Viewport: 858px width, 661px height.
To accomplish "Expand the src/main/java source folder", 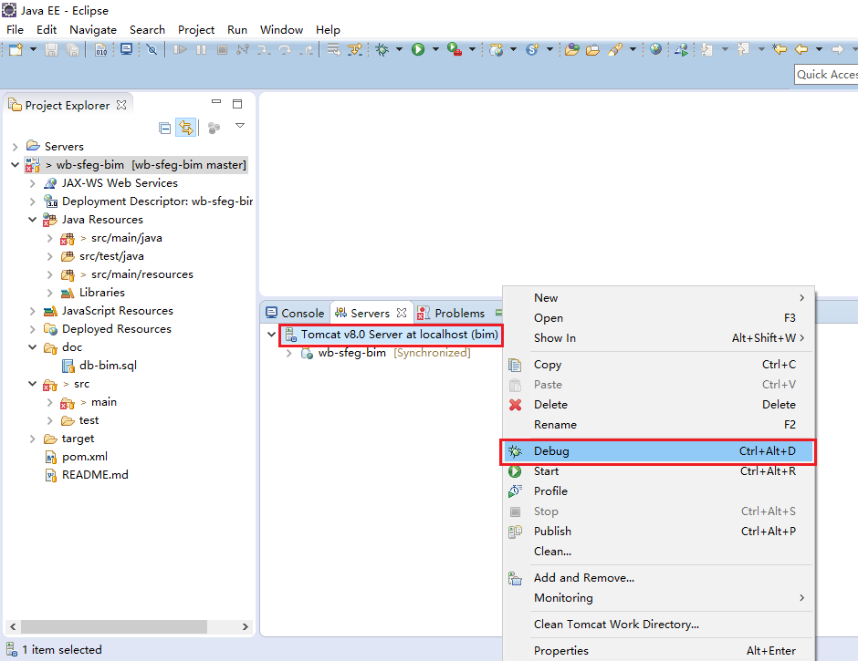I will click(50, 238).
